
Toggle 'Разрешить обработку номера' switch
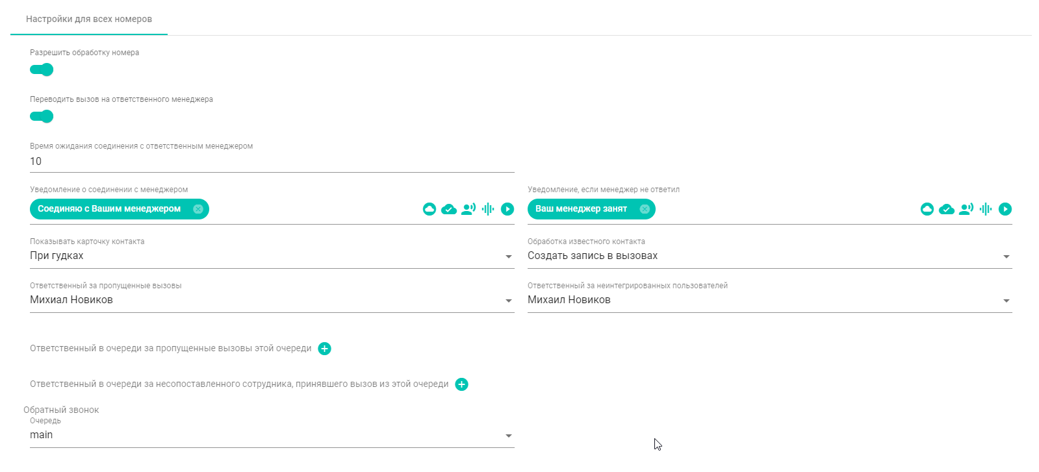[x=42, y=69]
